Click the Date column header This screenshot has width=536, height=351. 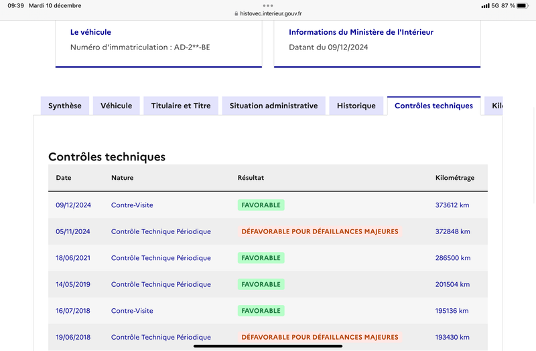pos(64,178)
